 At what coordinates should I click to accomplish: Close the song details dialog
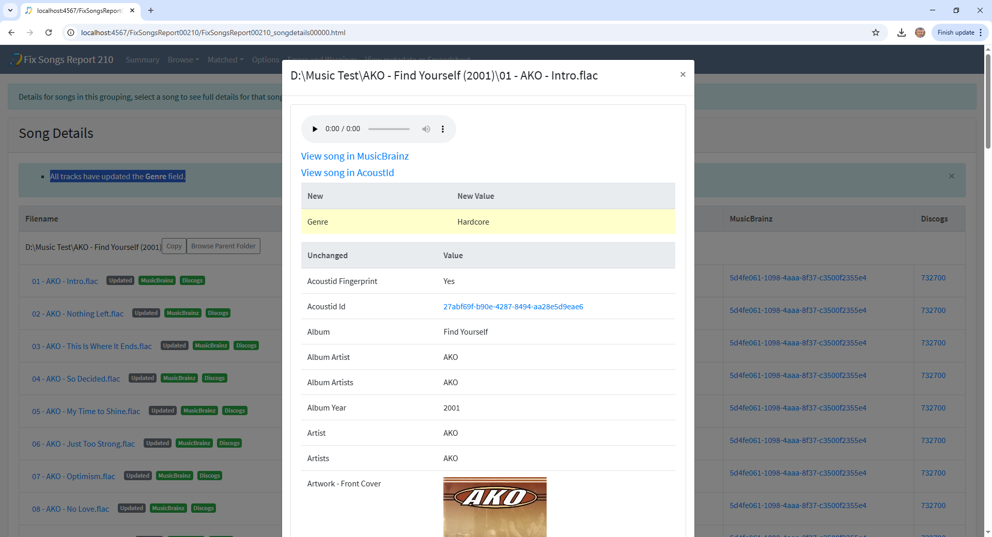pyautogui.click(x=683, y=75)
